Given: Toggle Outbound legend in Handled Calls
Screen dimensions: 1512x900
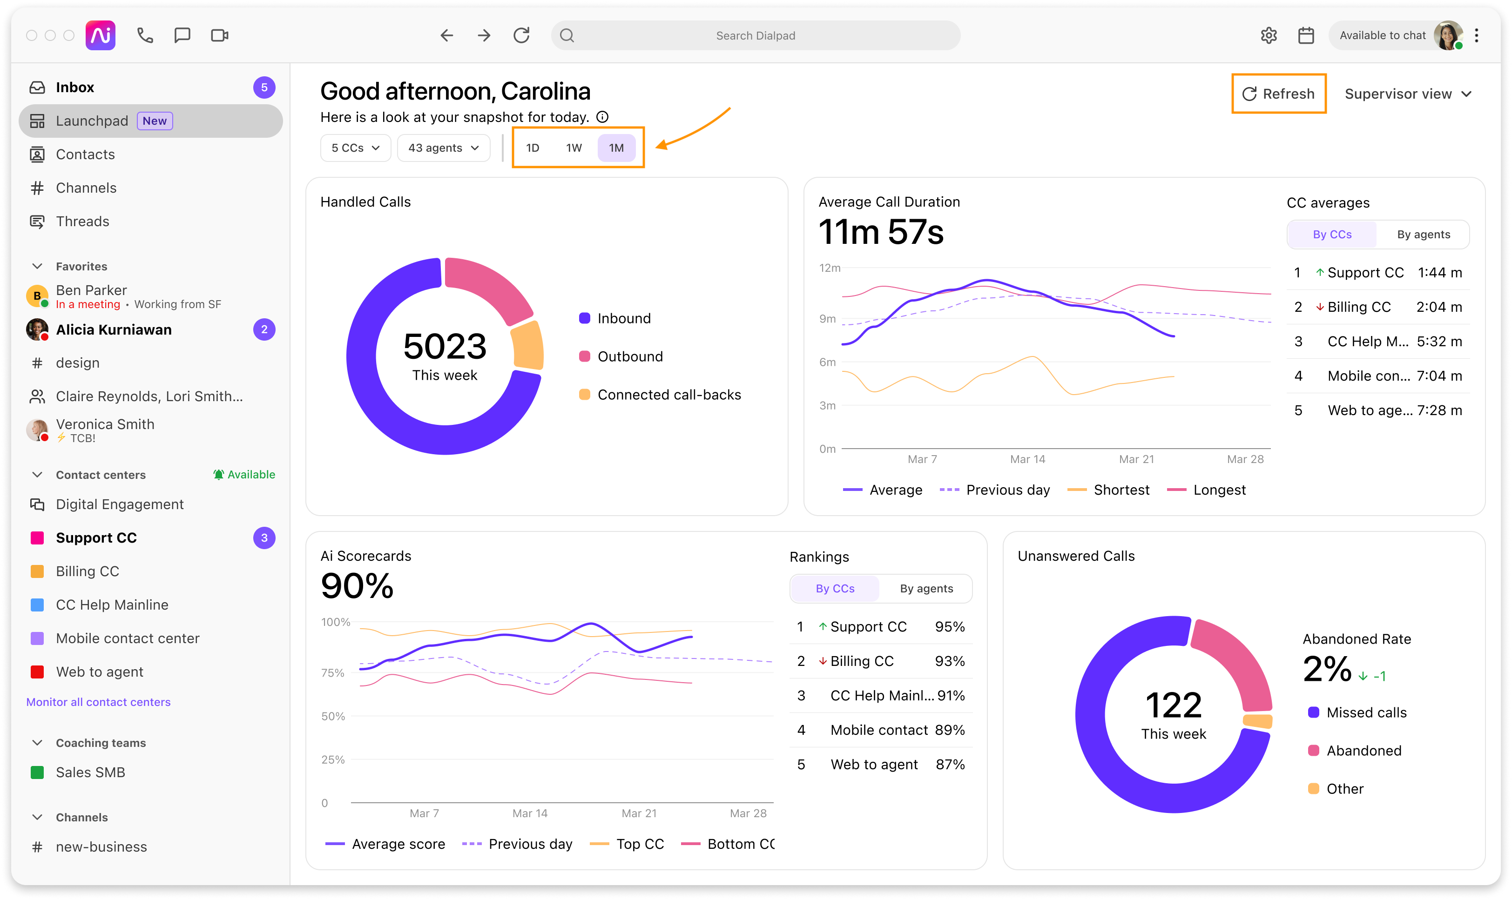Looking at the screenshot, I should click(621, 356).
